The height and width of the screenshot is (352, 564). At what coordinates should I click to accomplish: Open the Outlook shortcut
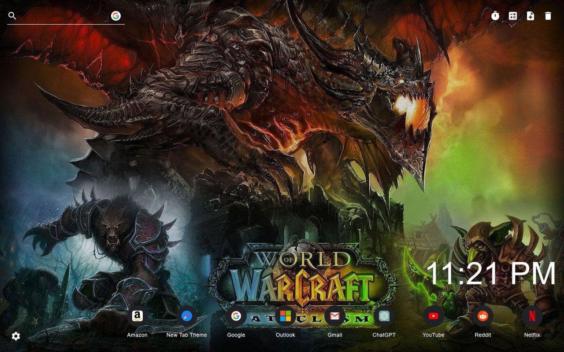[286, 315]
